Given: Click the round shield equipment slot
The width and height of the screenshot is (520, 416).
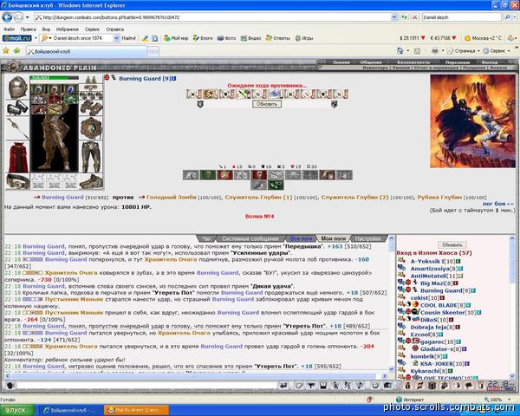Looking at the screenshot, I should click(x=91, y=128).
